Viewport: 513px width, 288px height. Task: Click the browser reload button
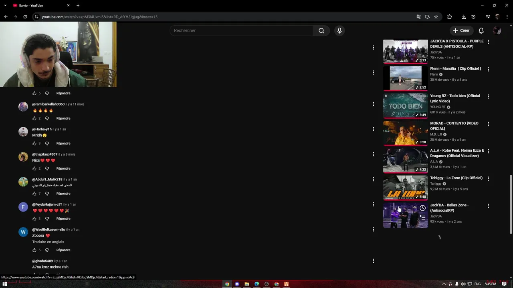[25, 17]
